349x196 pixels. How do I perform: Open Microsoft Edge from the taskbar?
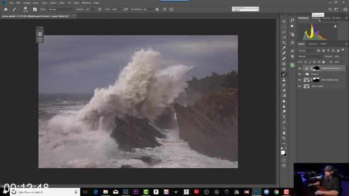pos(95,192)
